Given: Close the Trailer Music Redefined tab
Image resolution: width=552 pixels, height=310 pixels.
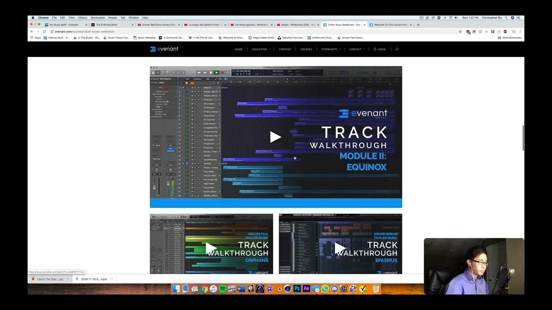Looking at the screenshot, I should point(364,25).
